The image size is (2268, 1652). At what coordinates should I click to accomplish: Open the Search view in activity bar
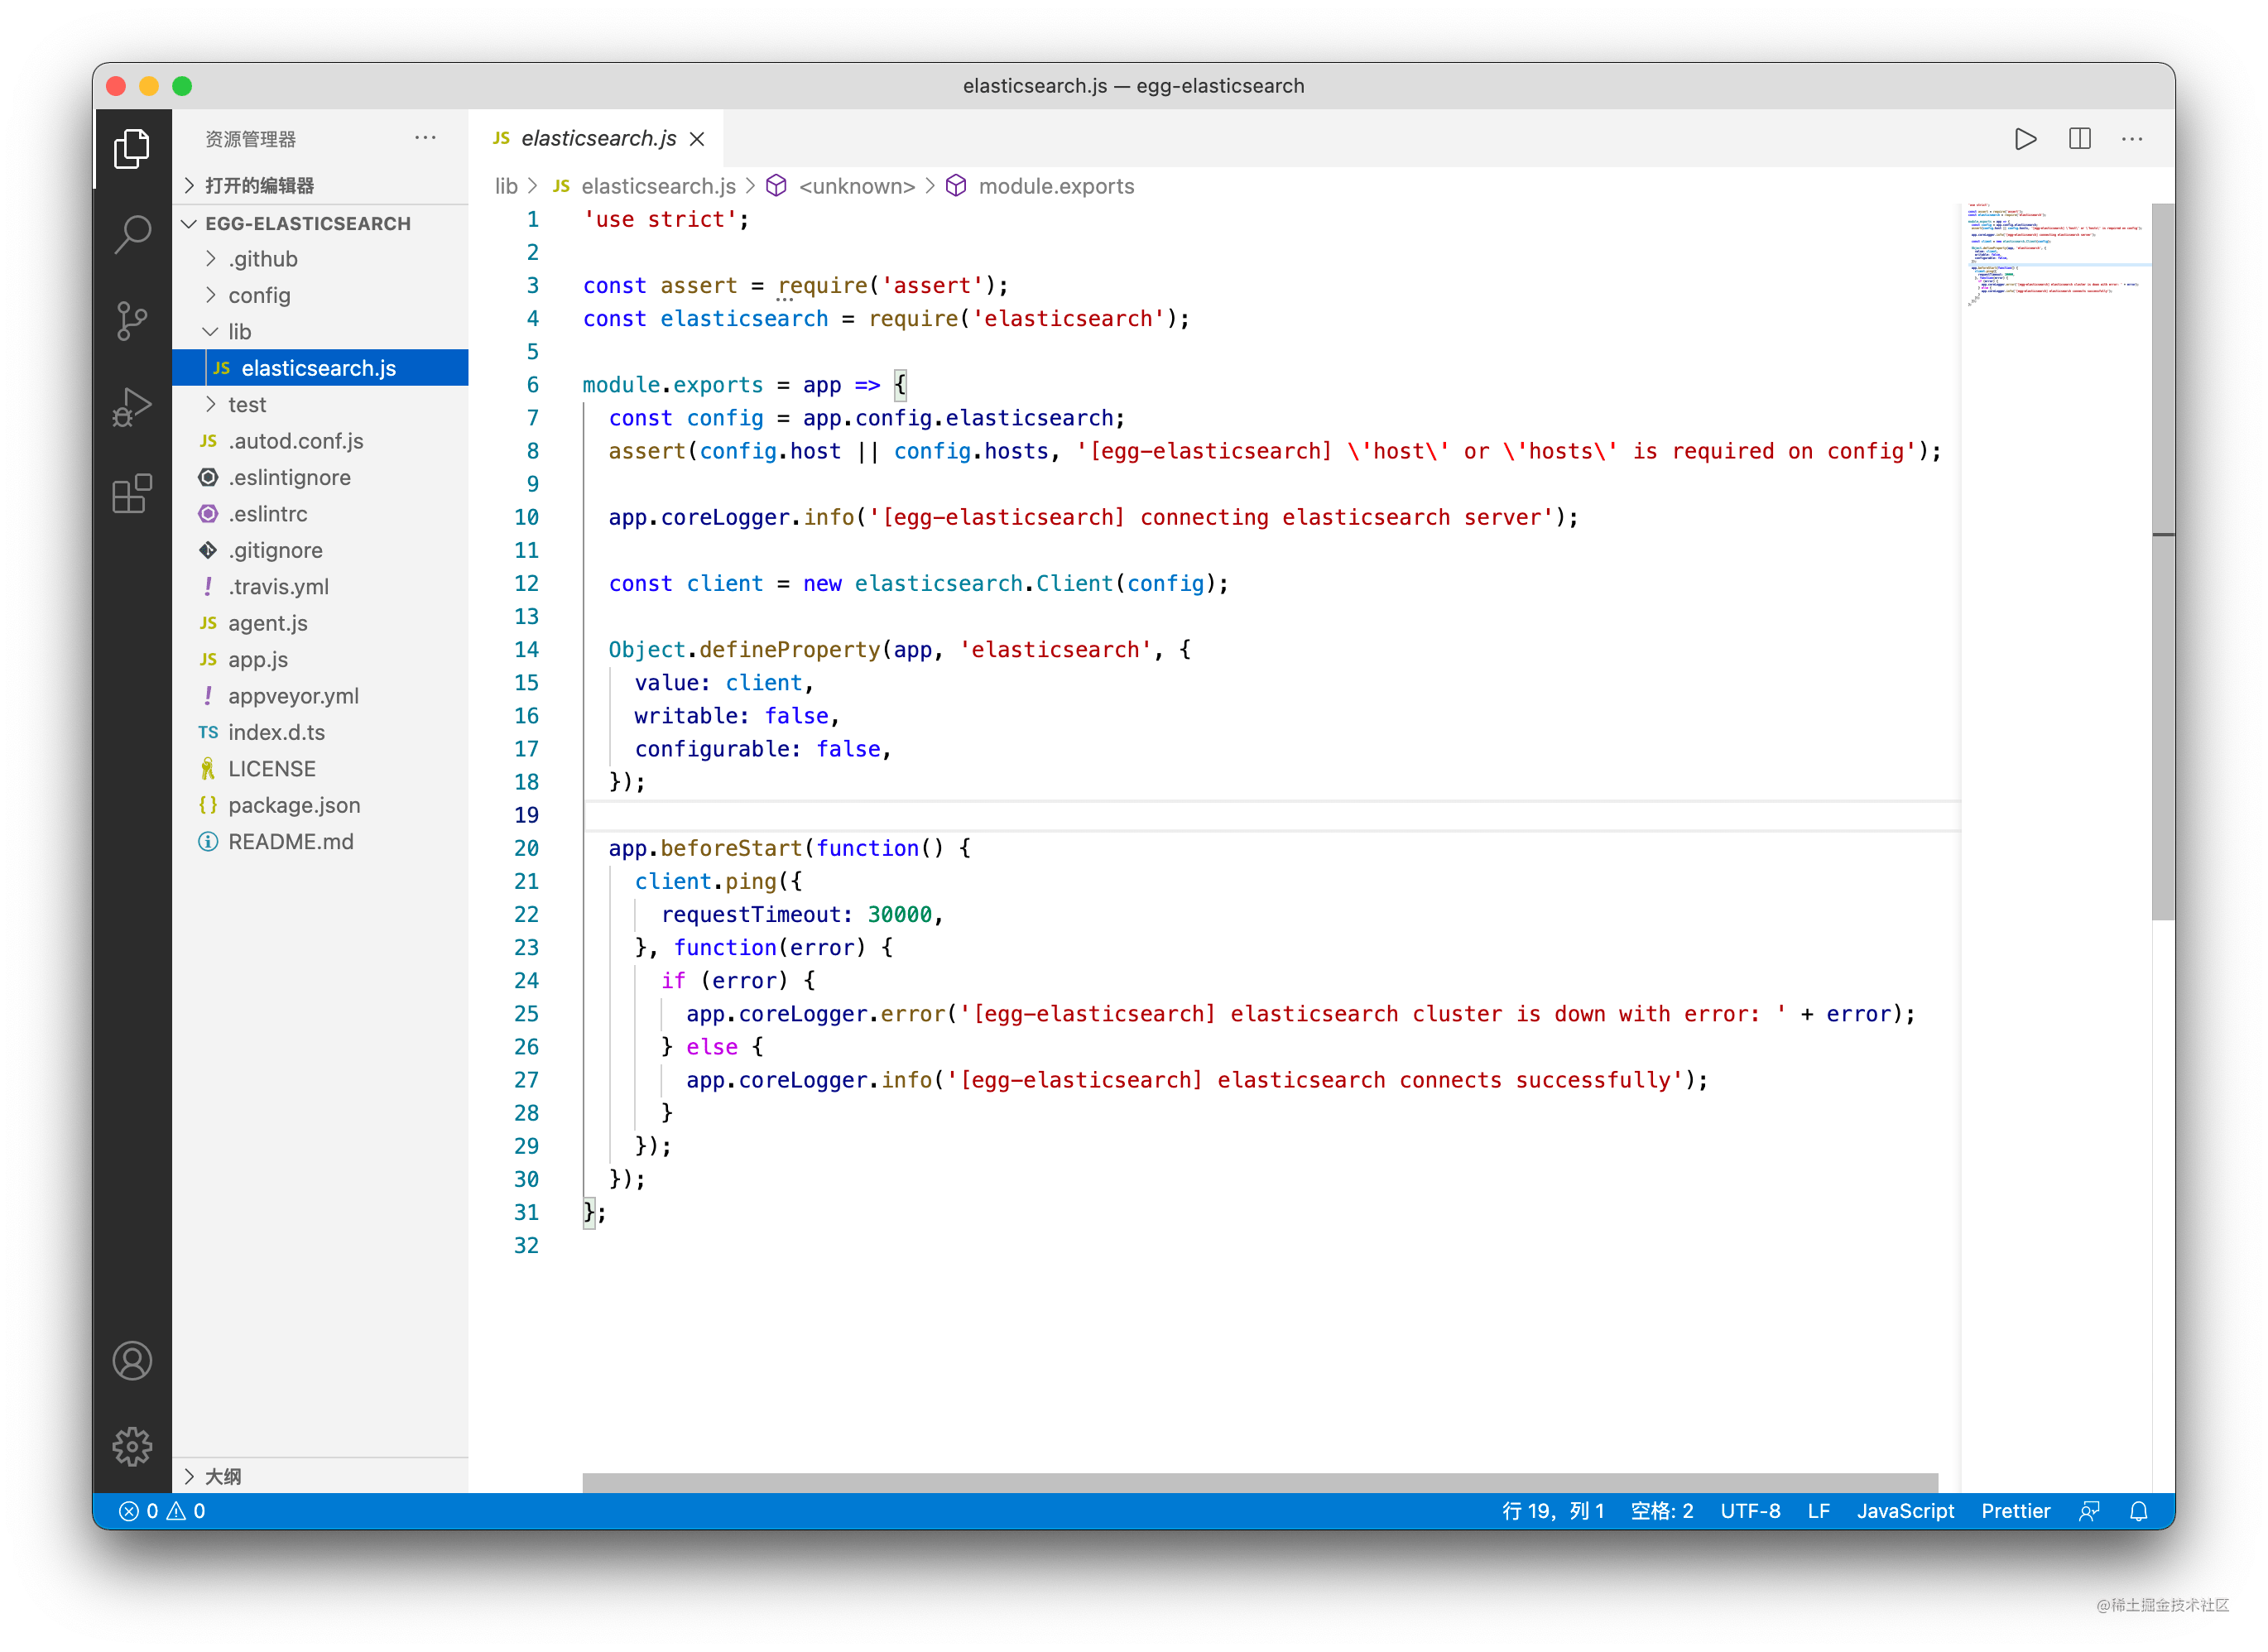(x=132, y=234)
